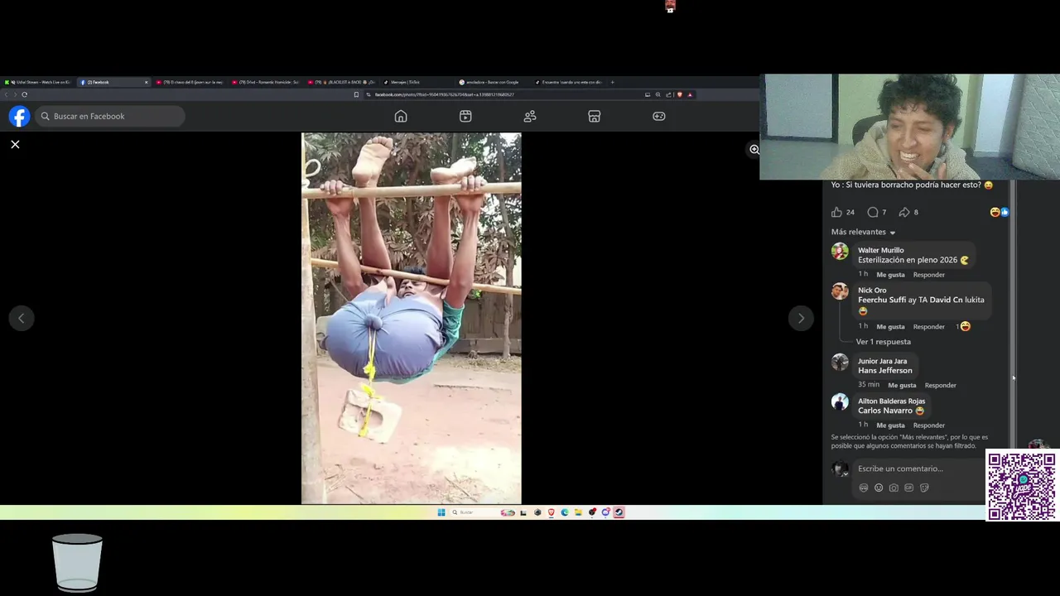Like Nick Oro's comment
Screen dimensions: 1060x596
(890, 327)
